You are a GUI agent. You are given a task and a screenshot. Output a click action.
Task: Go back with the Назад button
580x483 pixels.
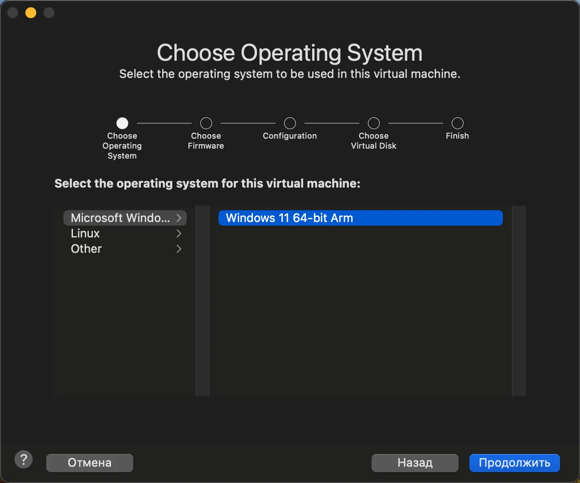pyautogui.click(x=415, y=463)
